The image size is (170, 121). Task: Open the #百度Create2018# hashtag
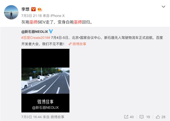(x=36, y=38)
